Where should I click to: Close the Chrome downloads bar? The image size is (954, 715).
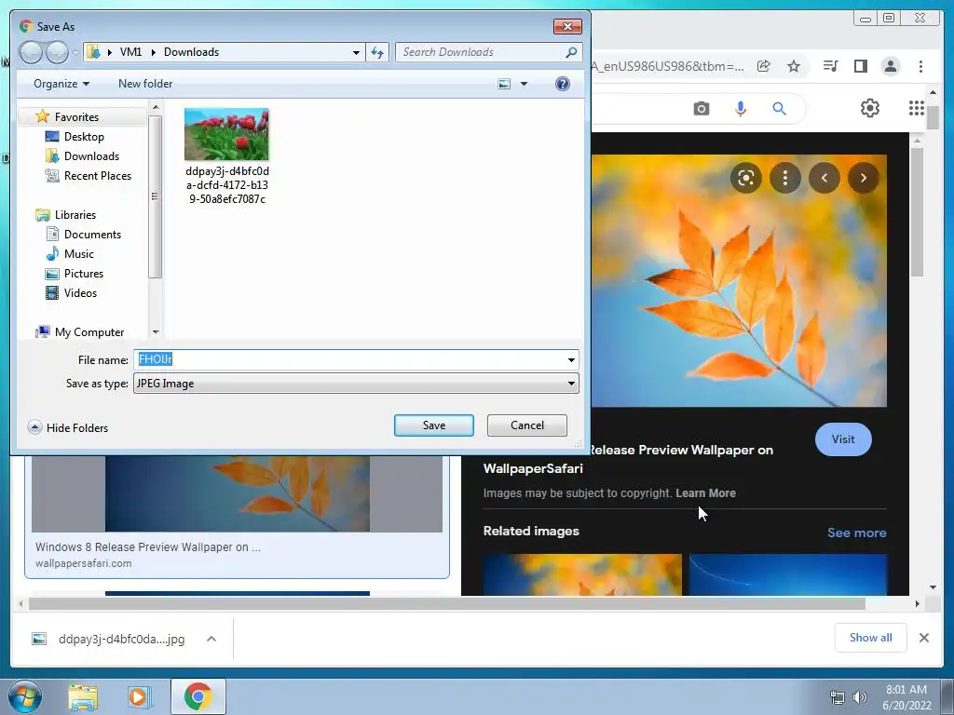pyautogui.click(x=923, y=638)
